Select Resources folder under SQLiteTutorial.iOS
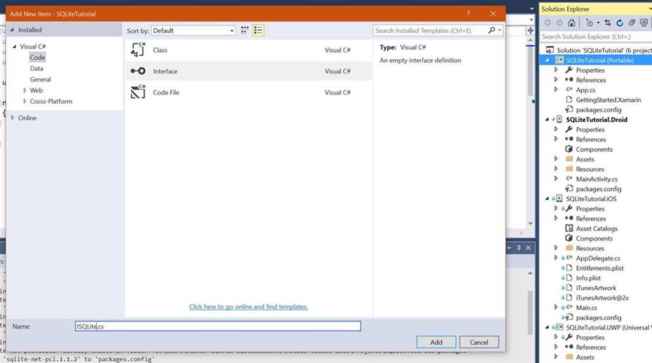This screenshot has width=652, height=363. [x=590, y=248]
